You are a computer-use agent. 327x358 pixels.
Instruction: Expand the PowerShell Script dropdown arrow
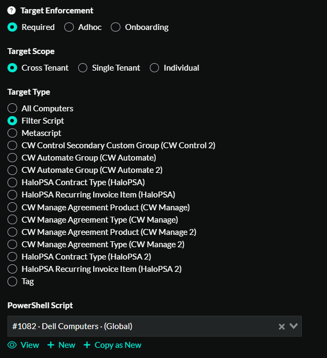pos(293,326)
